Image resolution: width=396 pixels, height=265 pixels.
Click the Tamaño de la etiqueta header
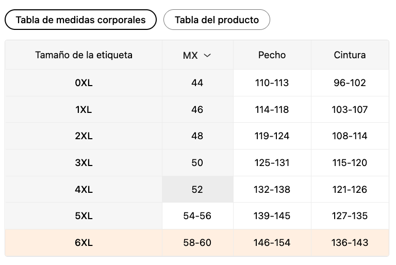(x=84, y=55)
